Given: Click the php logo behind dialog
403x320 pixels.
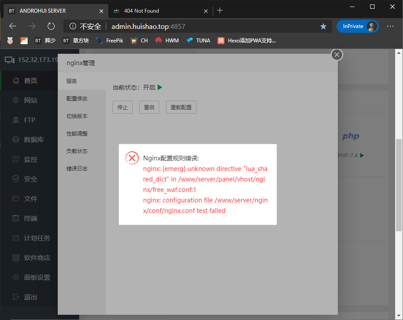Looking at the screenshot, I should [351, 136].
